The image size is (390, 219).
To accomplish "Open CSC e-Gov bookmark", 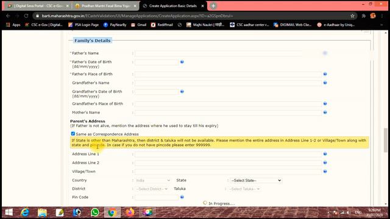I will [44, 24].
